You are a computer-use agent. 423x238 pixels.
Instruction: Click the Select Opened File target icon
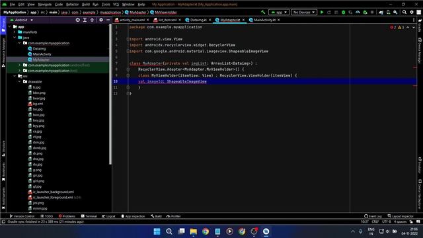[x=78, y=20]
